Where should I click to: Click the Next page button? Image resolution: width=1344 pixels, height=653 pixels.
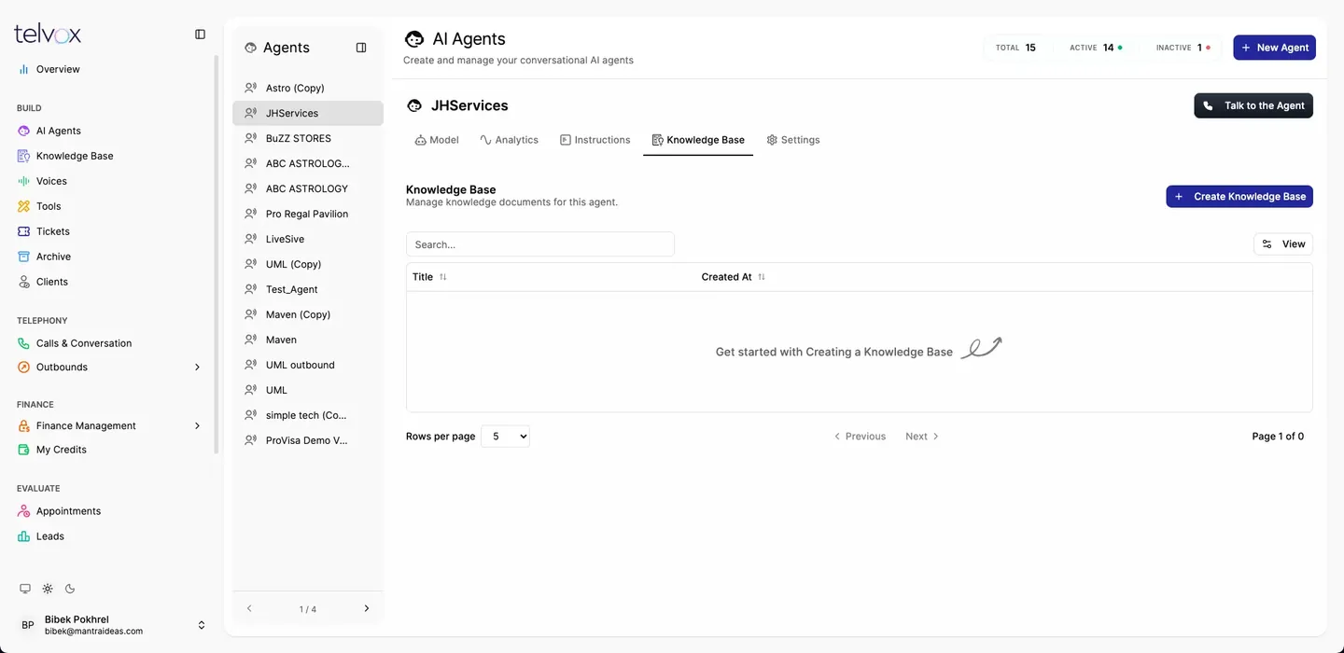[x=922, y=437]
